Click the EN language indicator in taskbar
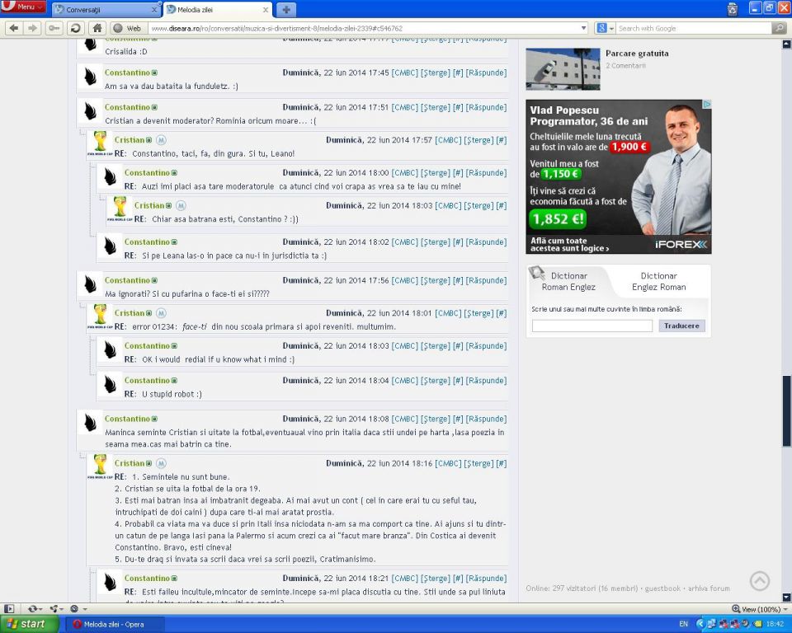The image size is (792, 633). (683, 625)
